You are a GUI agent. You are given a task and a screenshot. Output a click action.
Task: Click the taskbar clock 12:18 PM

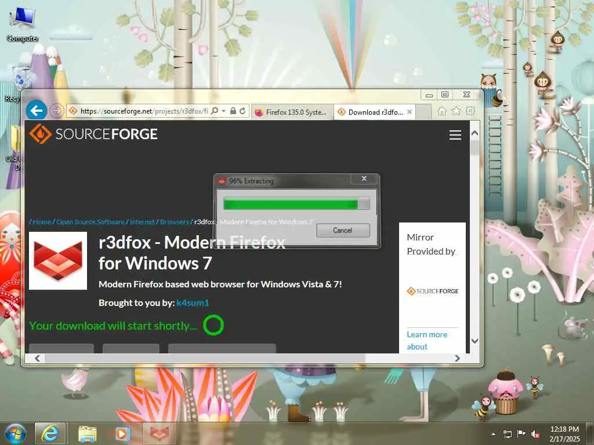coord(564,434)
